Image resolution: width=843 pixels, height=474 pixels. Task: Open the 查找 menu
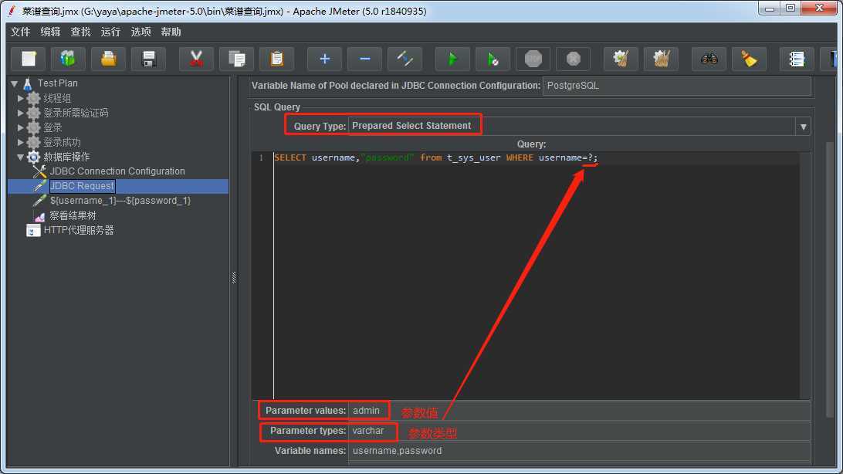click(x=80, y=32)
